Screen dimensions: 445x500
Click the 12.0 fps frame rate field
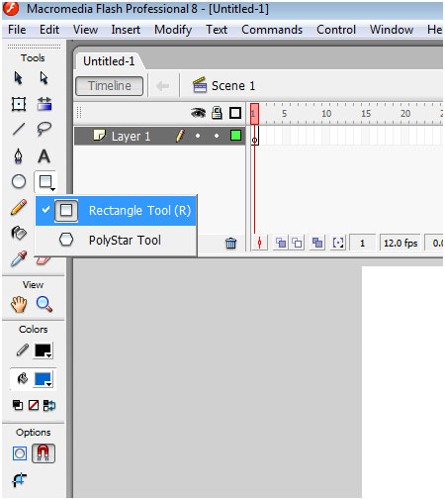[400, 244]
